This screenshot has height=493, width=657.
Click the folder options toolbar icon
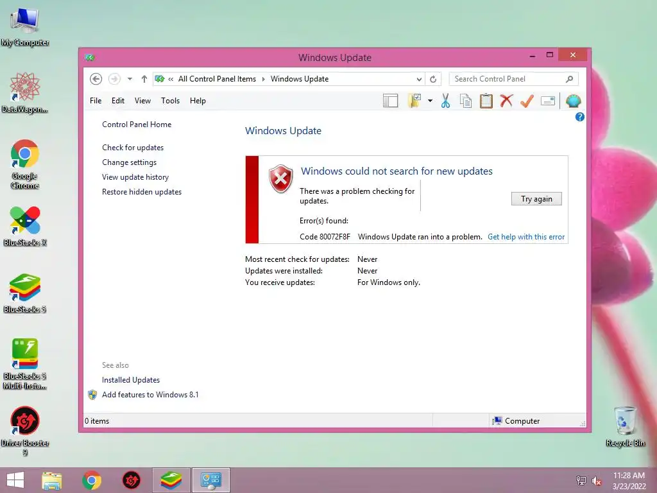click(414, 101)
